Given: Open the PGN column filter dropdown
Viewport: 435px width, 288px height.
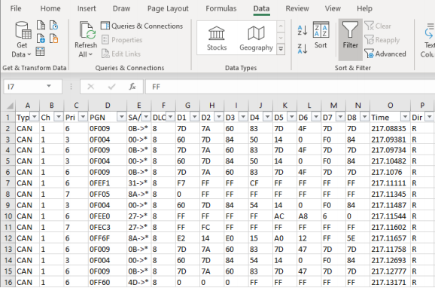Looking at the screenshot, I should click(x=121, y=117).
